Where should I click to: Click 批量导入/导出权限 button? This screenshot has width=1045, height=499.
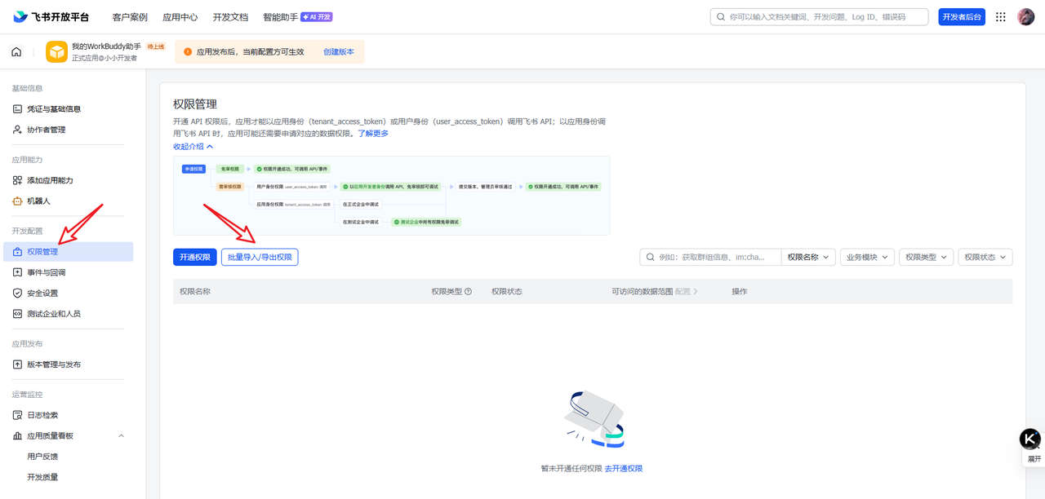[260, 257]
